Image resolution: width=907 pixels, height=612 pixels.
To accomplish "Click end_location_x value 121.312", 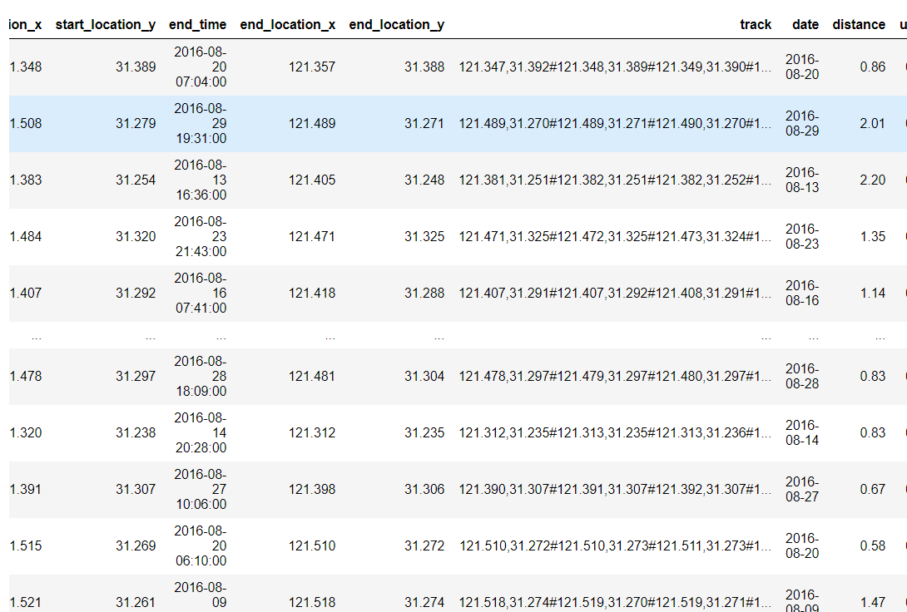I will point(312,433).
